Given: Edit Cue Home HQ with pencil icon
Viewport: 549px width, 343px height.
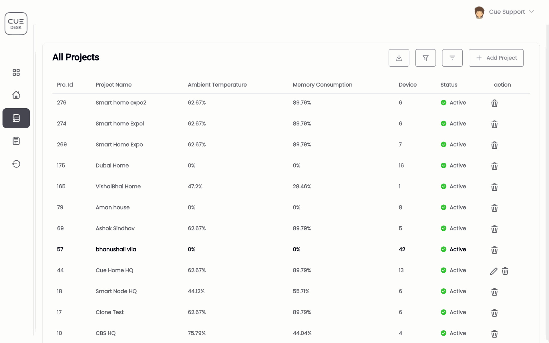Looking at the screenshot, I should [494, 271].
